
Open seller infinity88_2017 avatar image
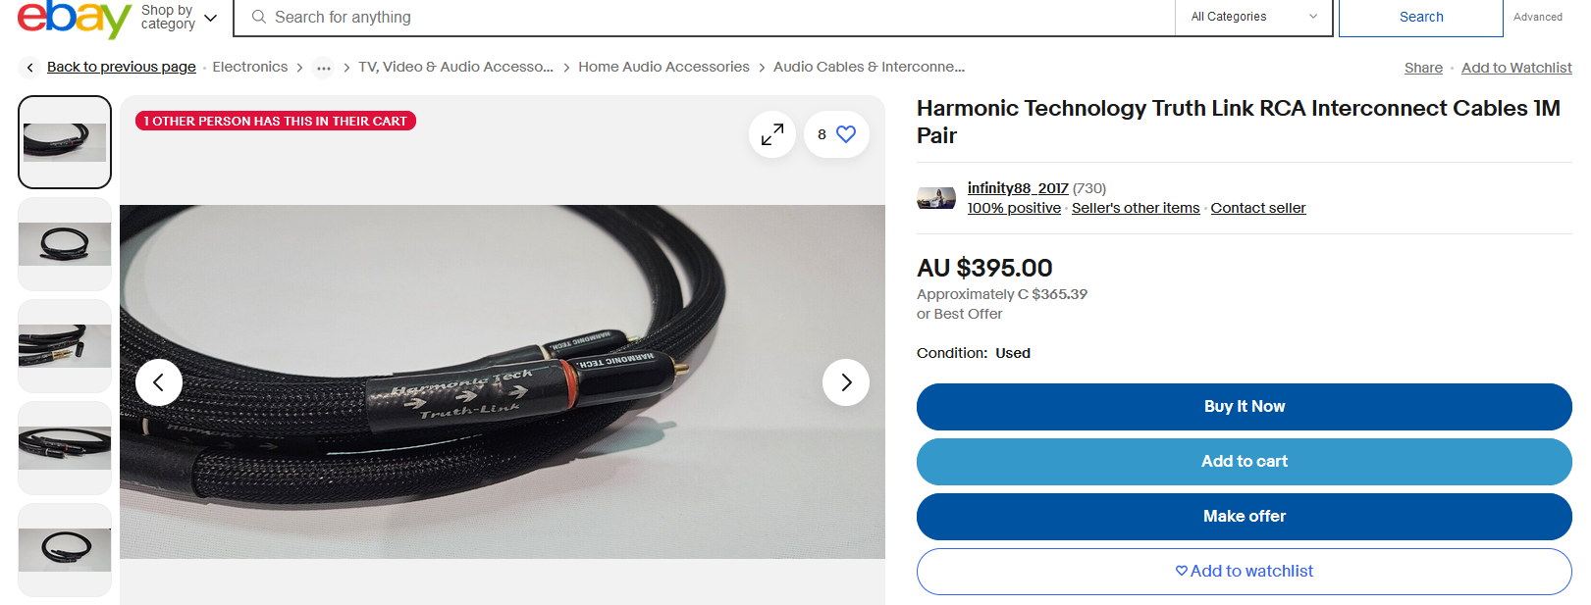(x=936, y=198)
